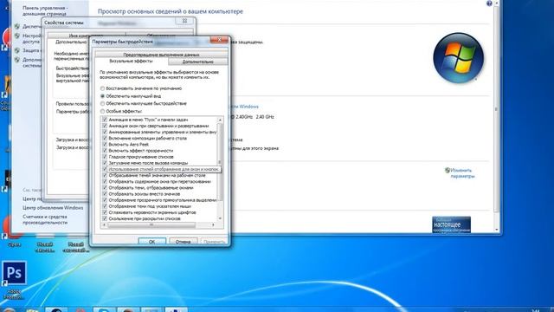Uncheck Затухание меню после вызова команды

(105, 163)
